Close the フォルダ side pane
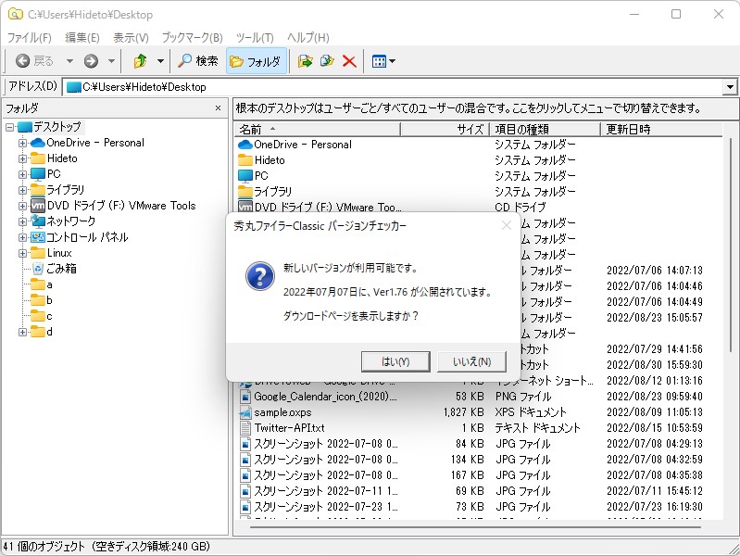The image size is (740, 556). point(218,108)
